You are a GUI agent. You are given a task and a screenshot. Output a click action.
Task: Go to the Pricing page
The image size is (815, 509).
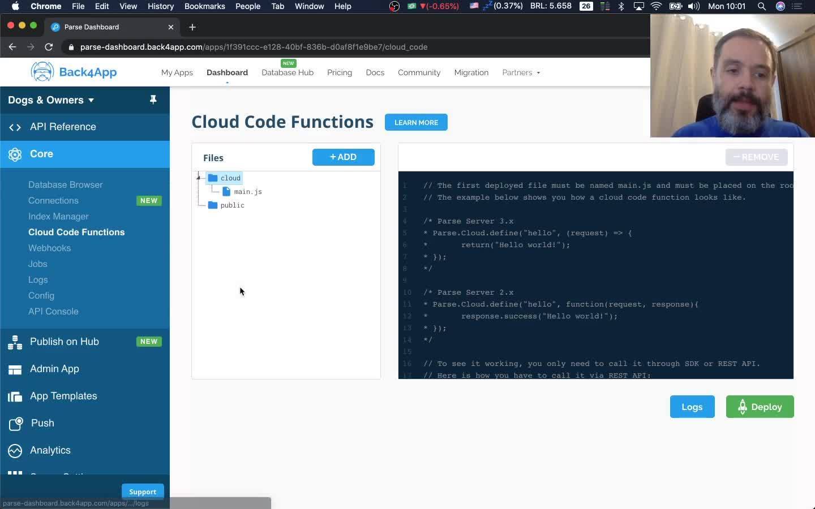[x=340, y=72]
